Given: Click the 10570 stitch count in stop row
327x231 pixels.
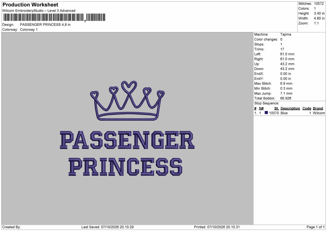Looking at the screenshot, I should point(274,113).
